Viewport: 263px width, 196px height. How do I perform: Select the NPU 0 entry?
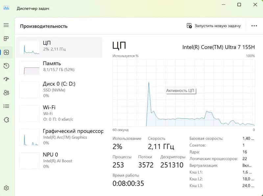point(59,161)
